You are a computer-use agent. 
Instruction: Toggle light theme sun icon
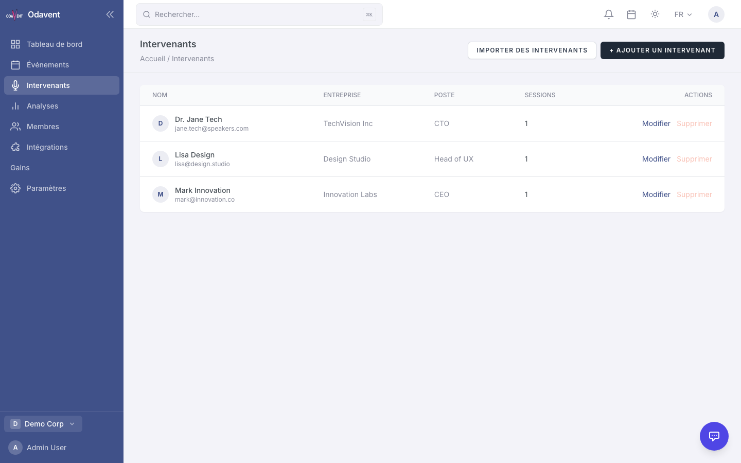[655, 14]
